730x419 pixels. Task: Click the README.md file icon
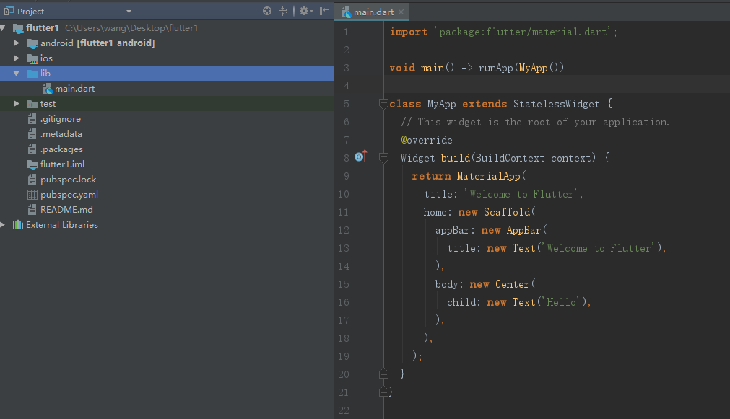(32, 210)
